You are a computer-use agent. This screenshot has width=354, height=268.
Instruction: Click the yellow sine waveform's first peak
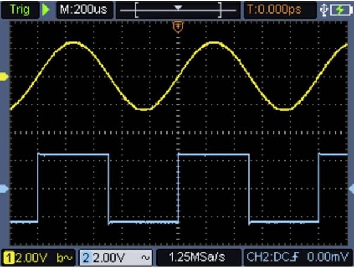73,42
